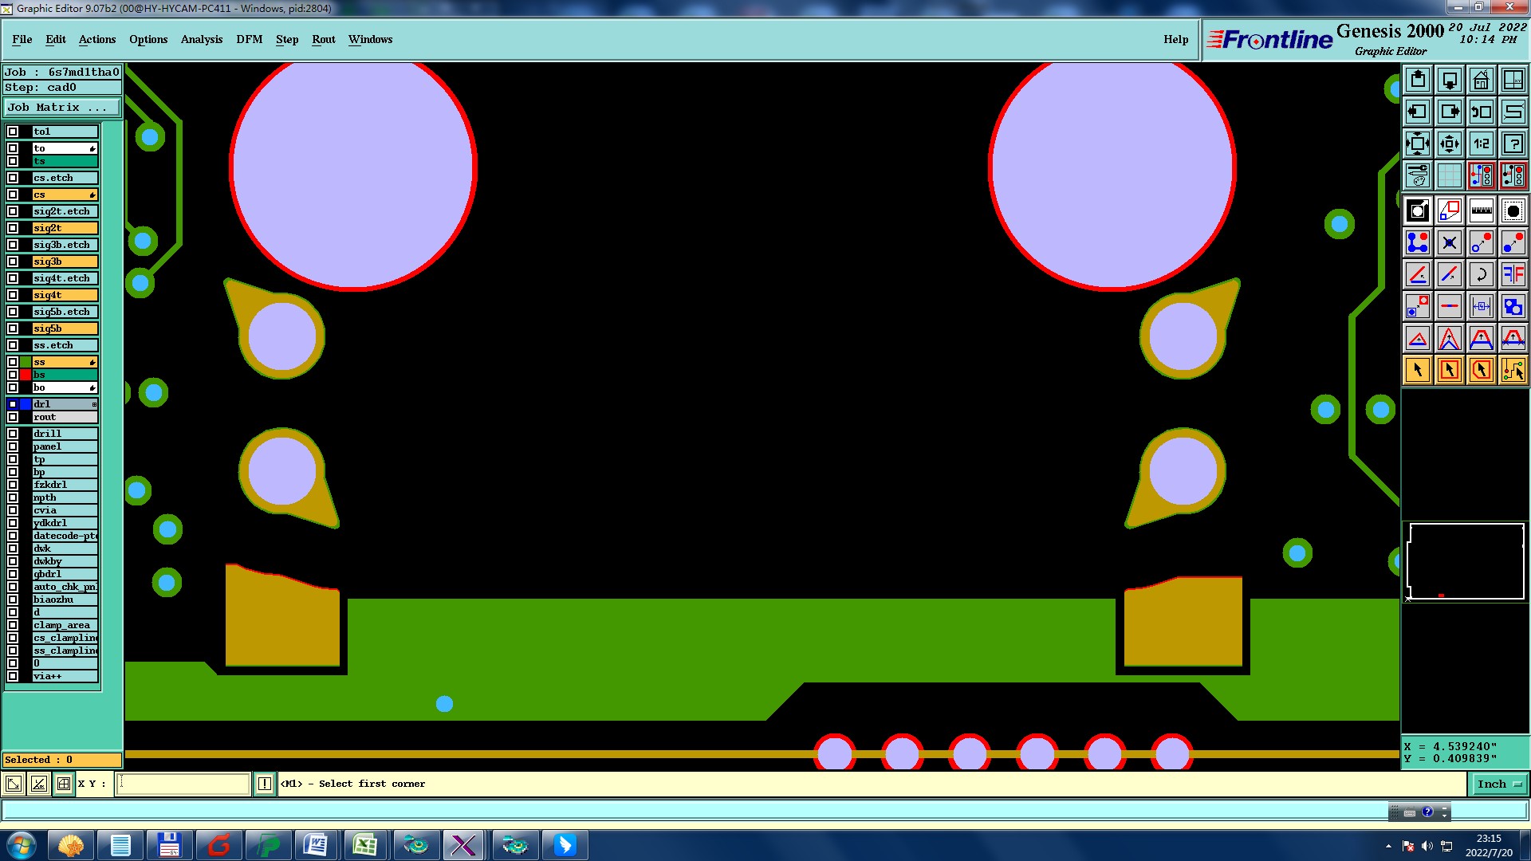Open the Inch units dropdown
The height and width of the screenshot is (861, 1531).
click(x=1498, y=784)
